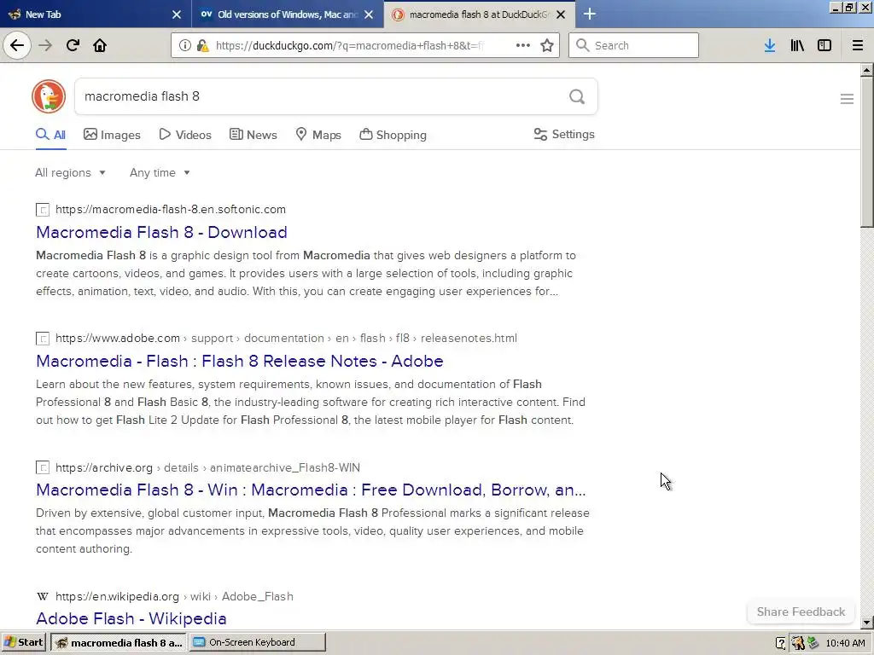This screenshot has width=874, height=655.
Task: Click the connection padlock warning icon
Action: [203, 46]
